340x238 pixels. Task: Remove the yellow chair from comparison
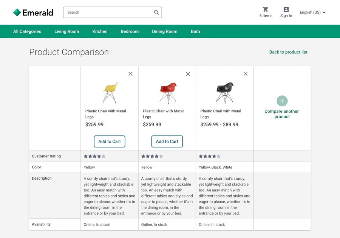coord(131,74)
